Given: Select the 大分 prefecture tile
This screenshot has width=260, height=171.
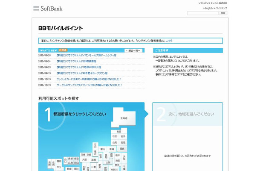Looking at the screenshot, I should tap(59, 167).
